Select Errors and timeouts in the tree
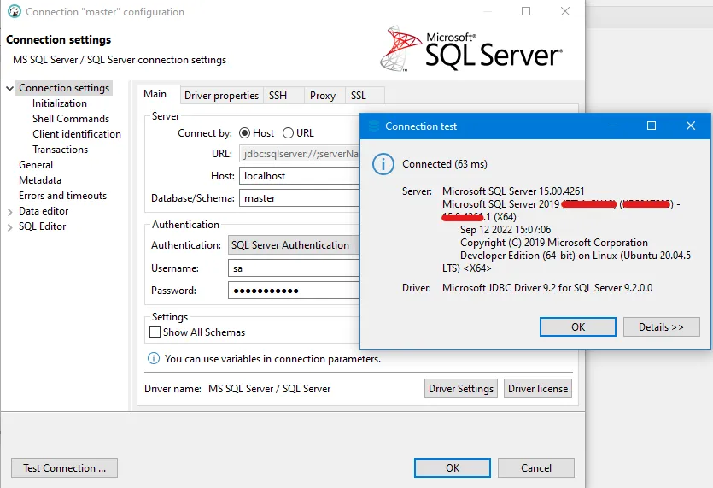 pyautogui.click(x=62, y=196)
